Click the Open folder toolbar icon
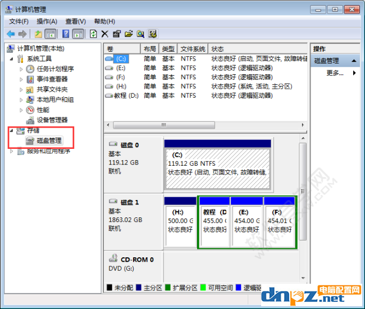365x309 pixels. click(129, 34)
